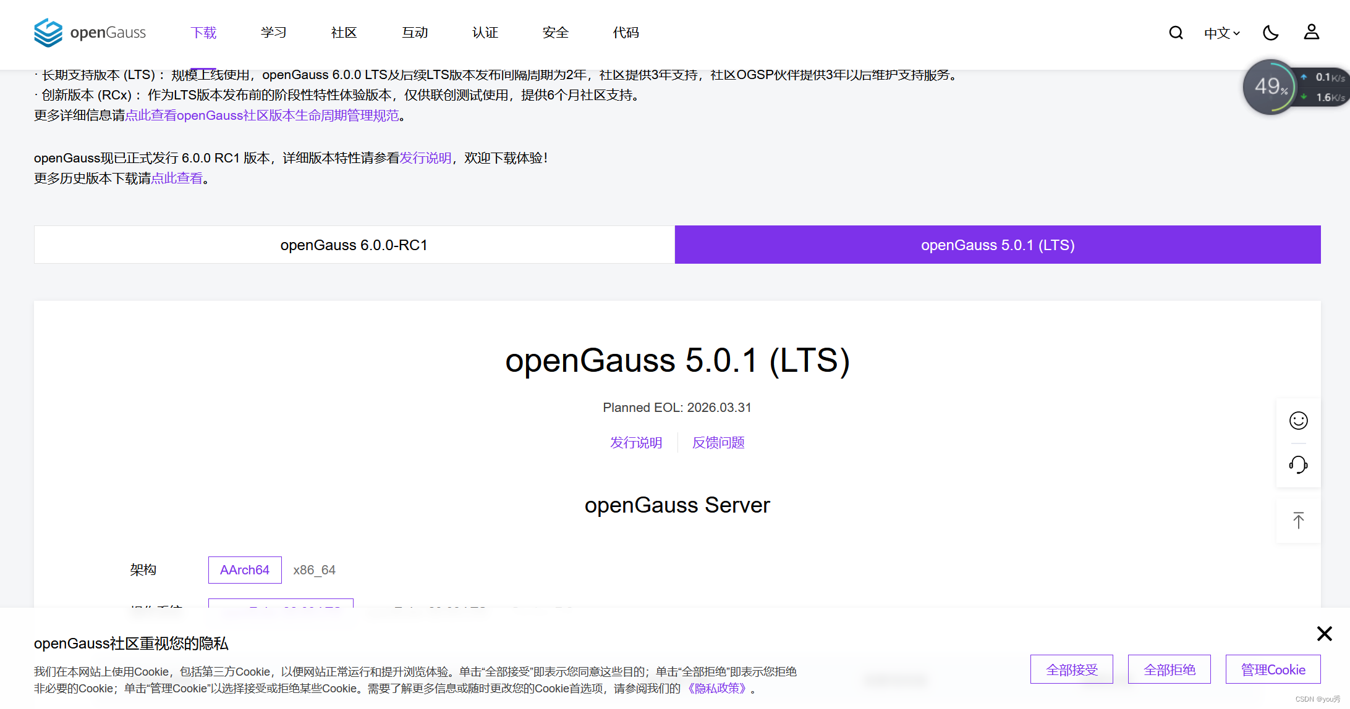Viewport: 1350px width, 709px height.
Task: Accept all cookies with 全部接受
Action: click(1071, 669)
